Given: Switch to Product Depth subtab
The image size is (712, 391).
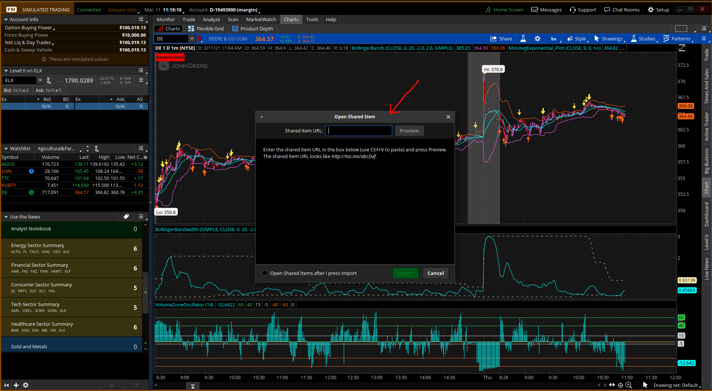Looking at the screenshot, I should tap(252, 29).
